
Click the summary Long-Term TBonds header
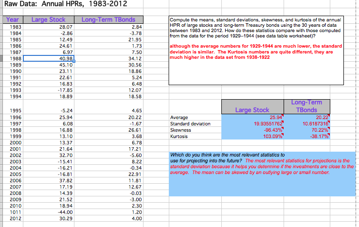[x=307, y=107]
